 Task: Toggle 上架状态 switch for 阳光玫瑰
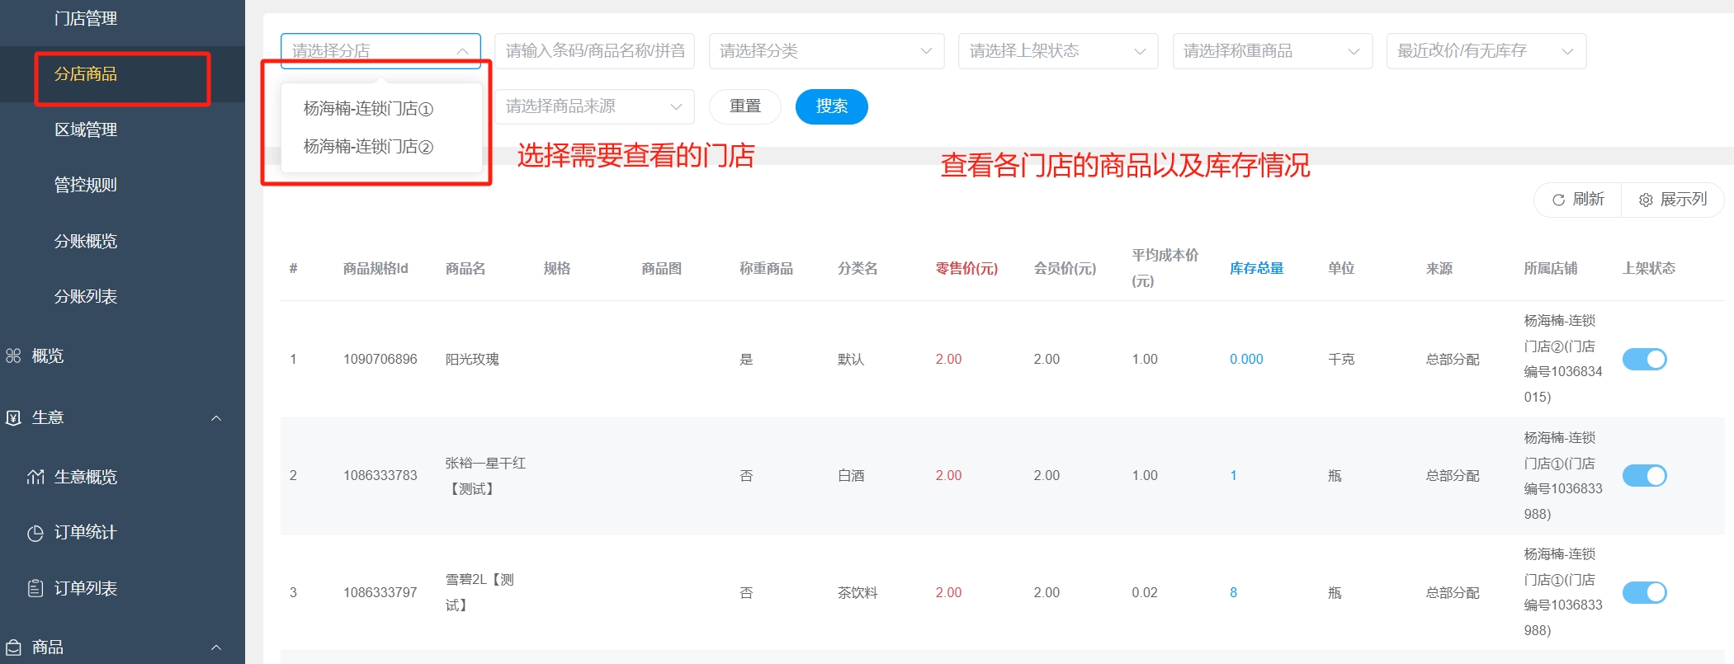pyautogui.click(x=1644, y=359)
